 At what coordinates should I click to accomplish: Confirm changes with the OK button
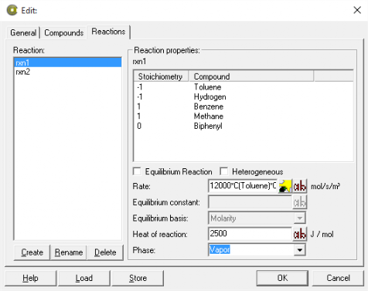[282, 278]
